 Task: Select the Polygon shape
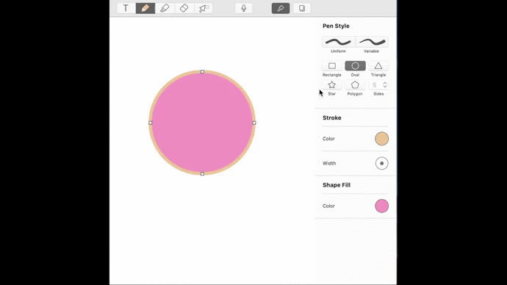[x=355, y=85]
